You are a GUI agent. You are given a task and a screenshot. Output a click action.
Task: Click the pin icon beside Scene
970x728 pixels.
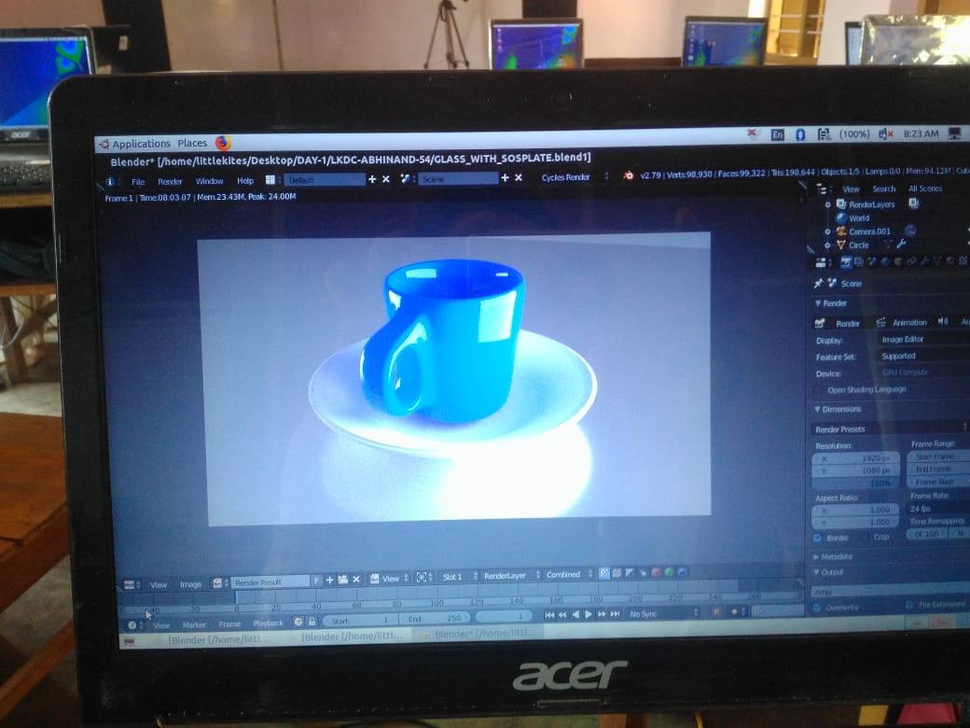pyautogui.click(x=819, y=283)
